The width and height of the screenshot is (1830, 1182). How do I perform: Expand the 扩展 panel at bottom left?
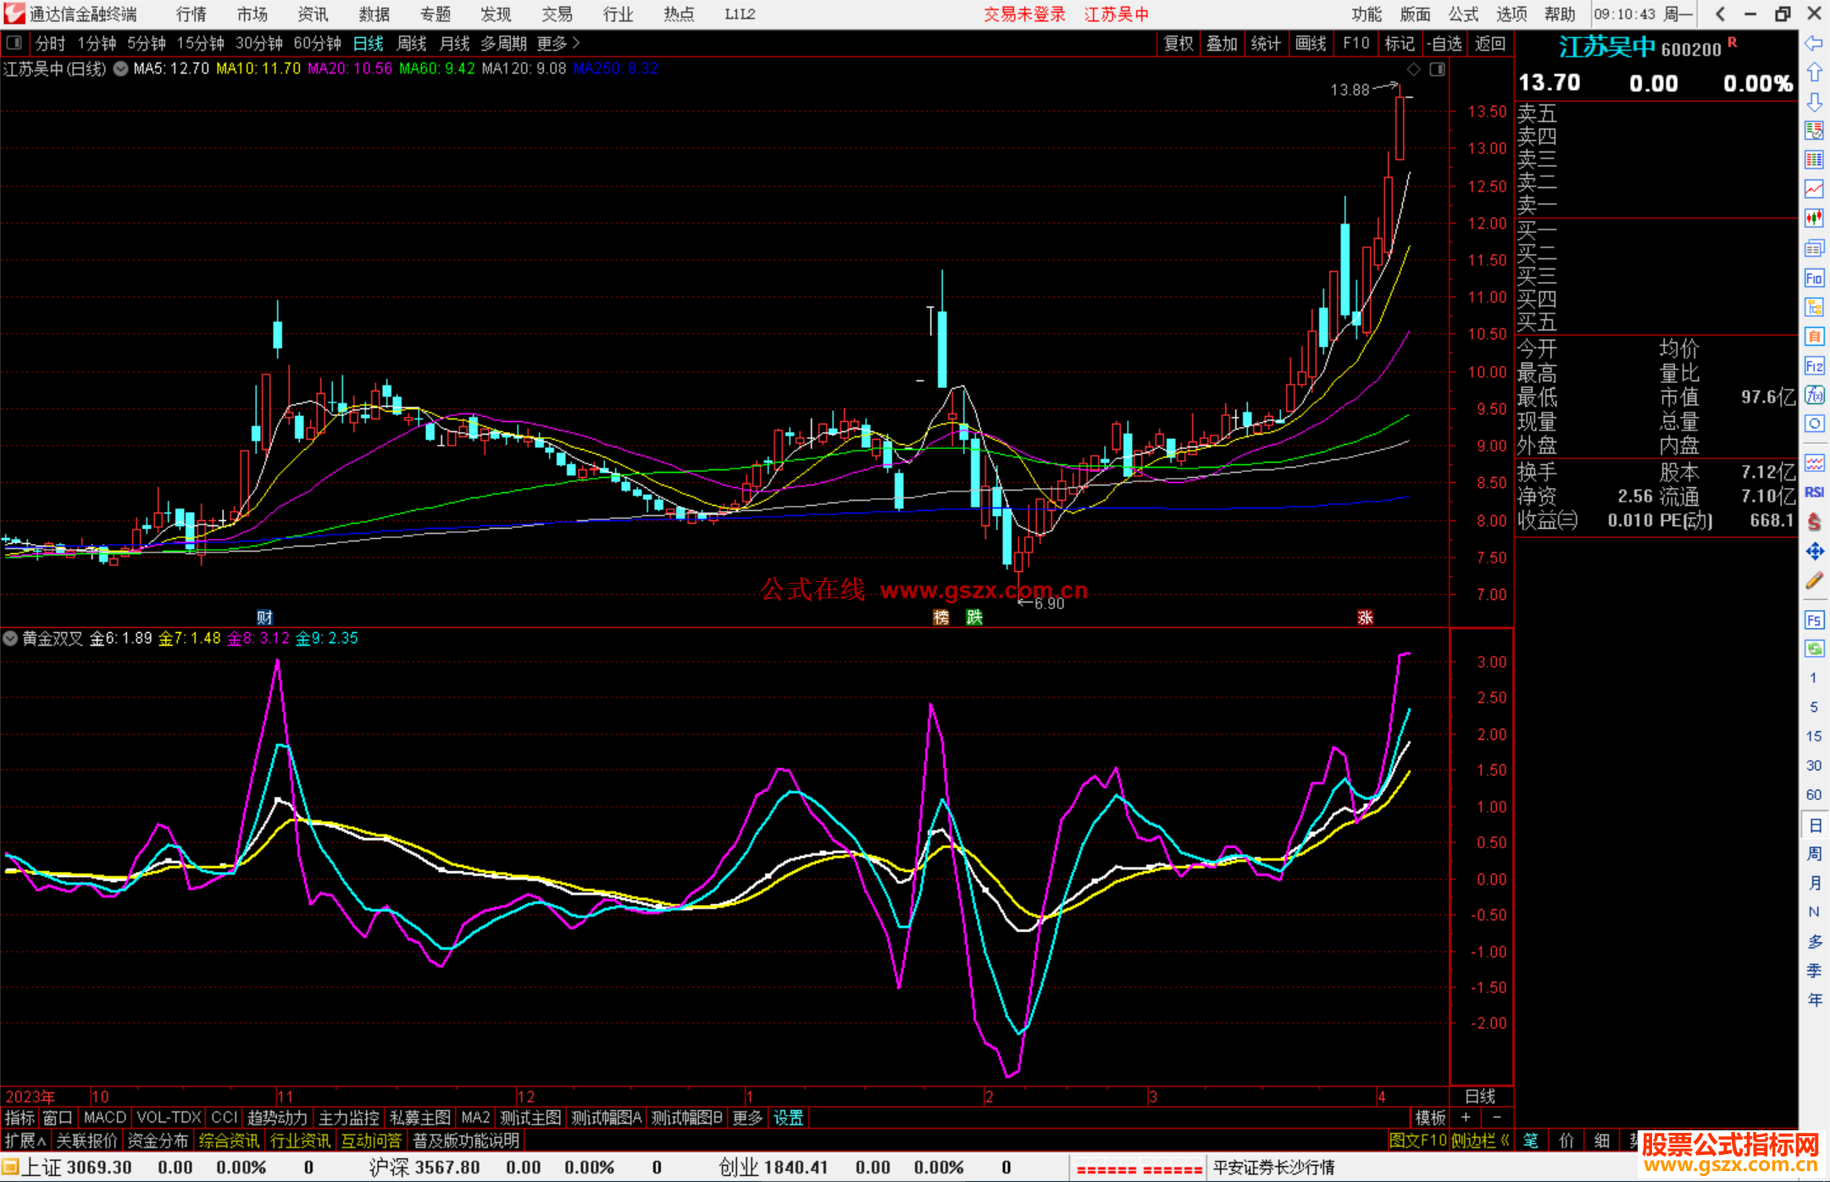25,1140
